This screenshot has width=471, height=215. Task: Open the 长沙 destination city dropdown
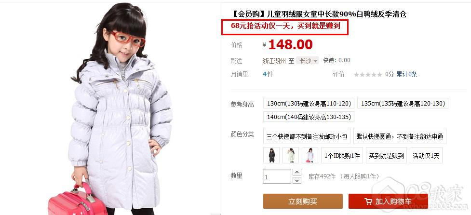(308, 61)
